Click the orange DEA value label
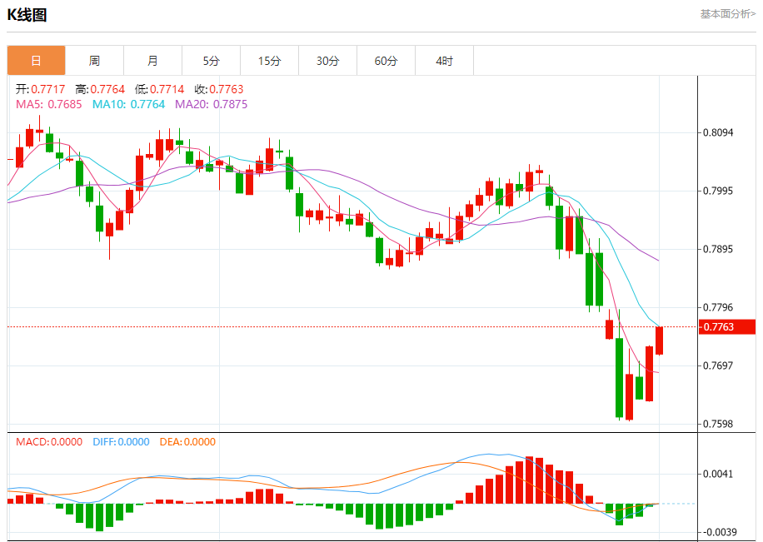The height and width of the screenshot is (542, 763). (x=186, y=442)
